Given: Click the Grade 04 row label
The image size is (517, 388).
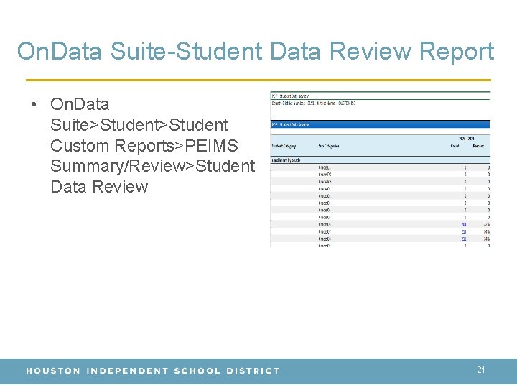Looking at the screenshot, I should point(325,210).
